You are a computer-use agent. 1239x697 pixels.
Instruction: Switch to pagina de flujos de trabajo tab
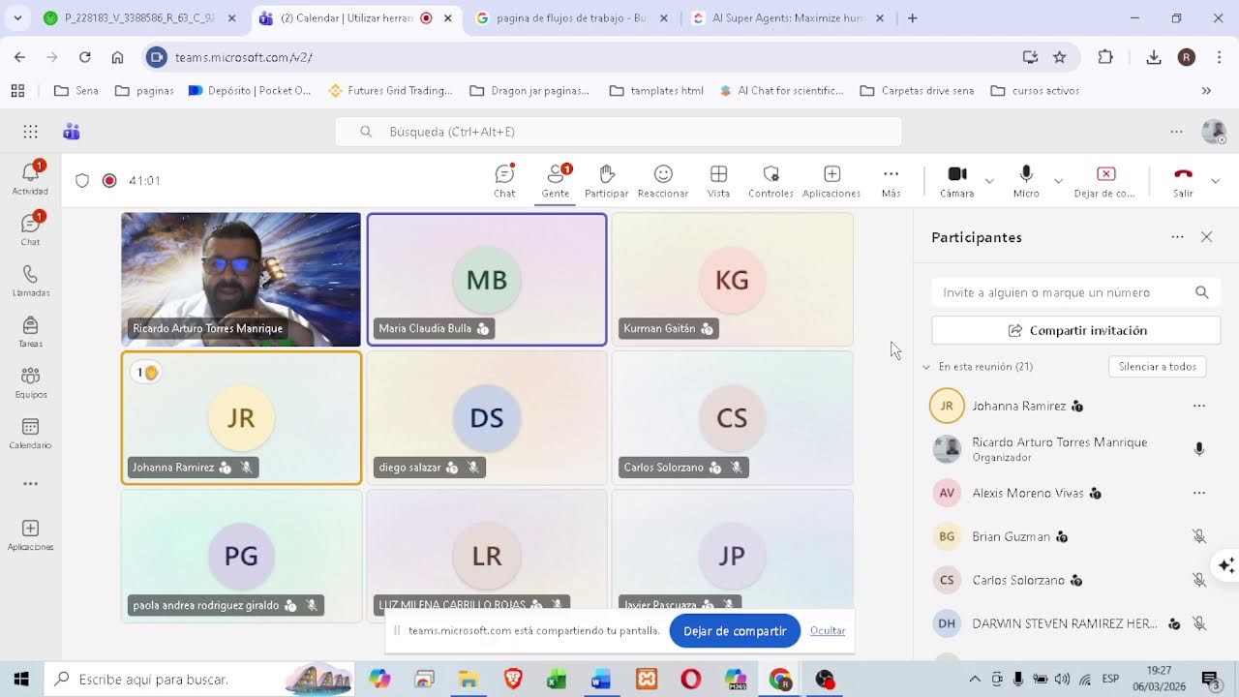[x=571, y=18]
